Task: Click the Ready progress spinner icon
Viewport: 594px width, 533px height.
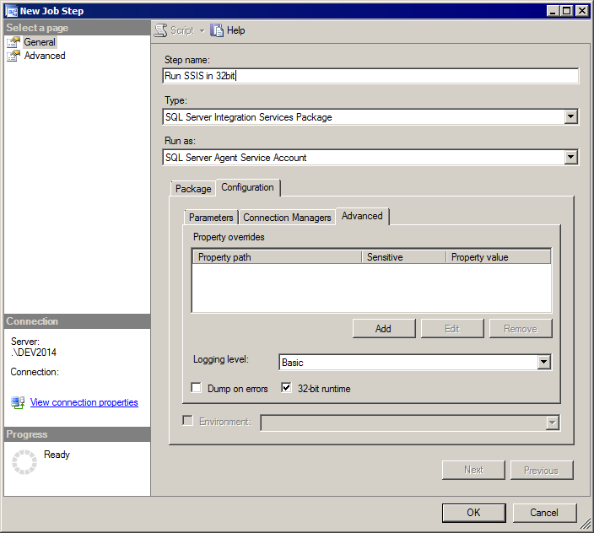Action: pos(24,462)
